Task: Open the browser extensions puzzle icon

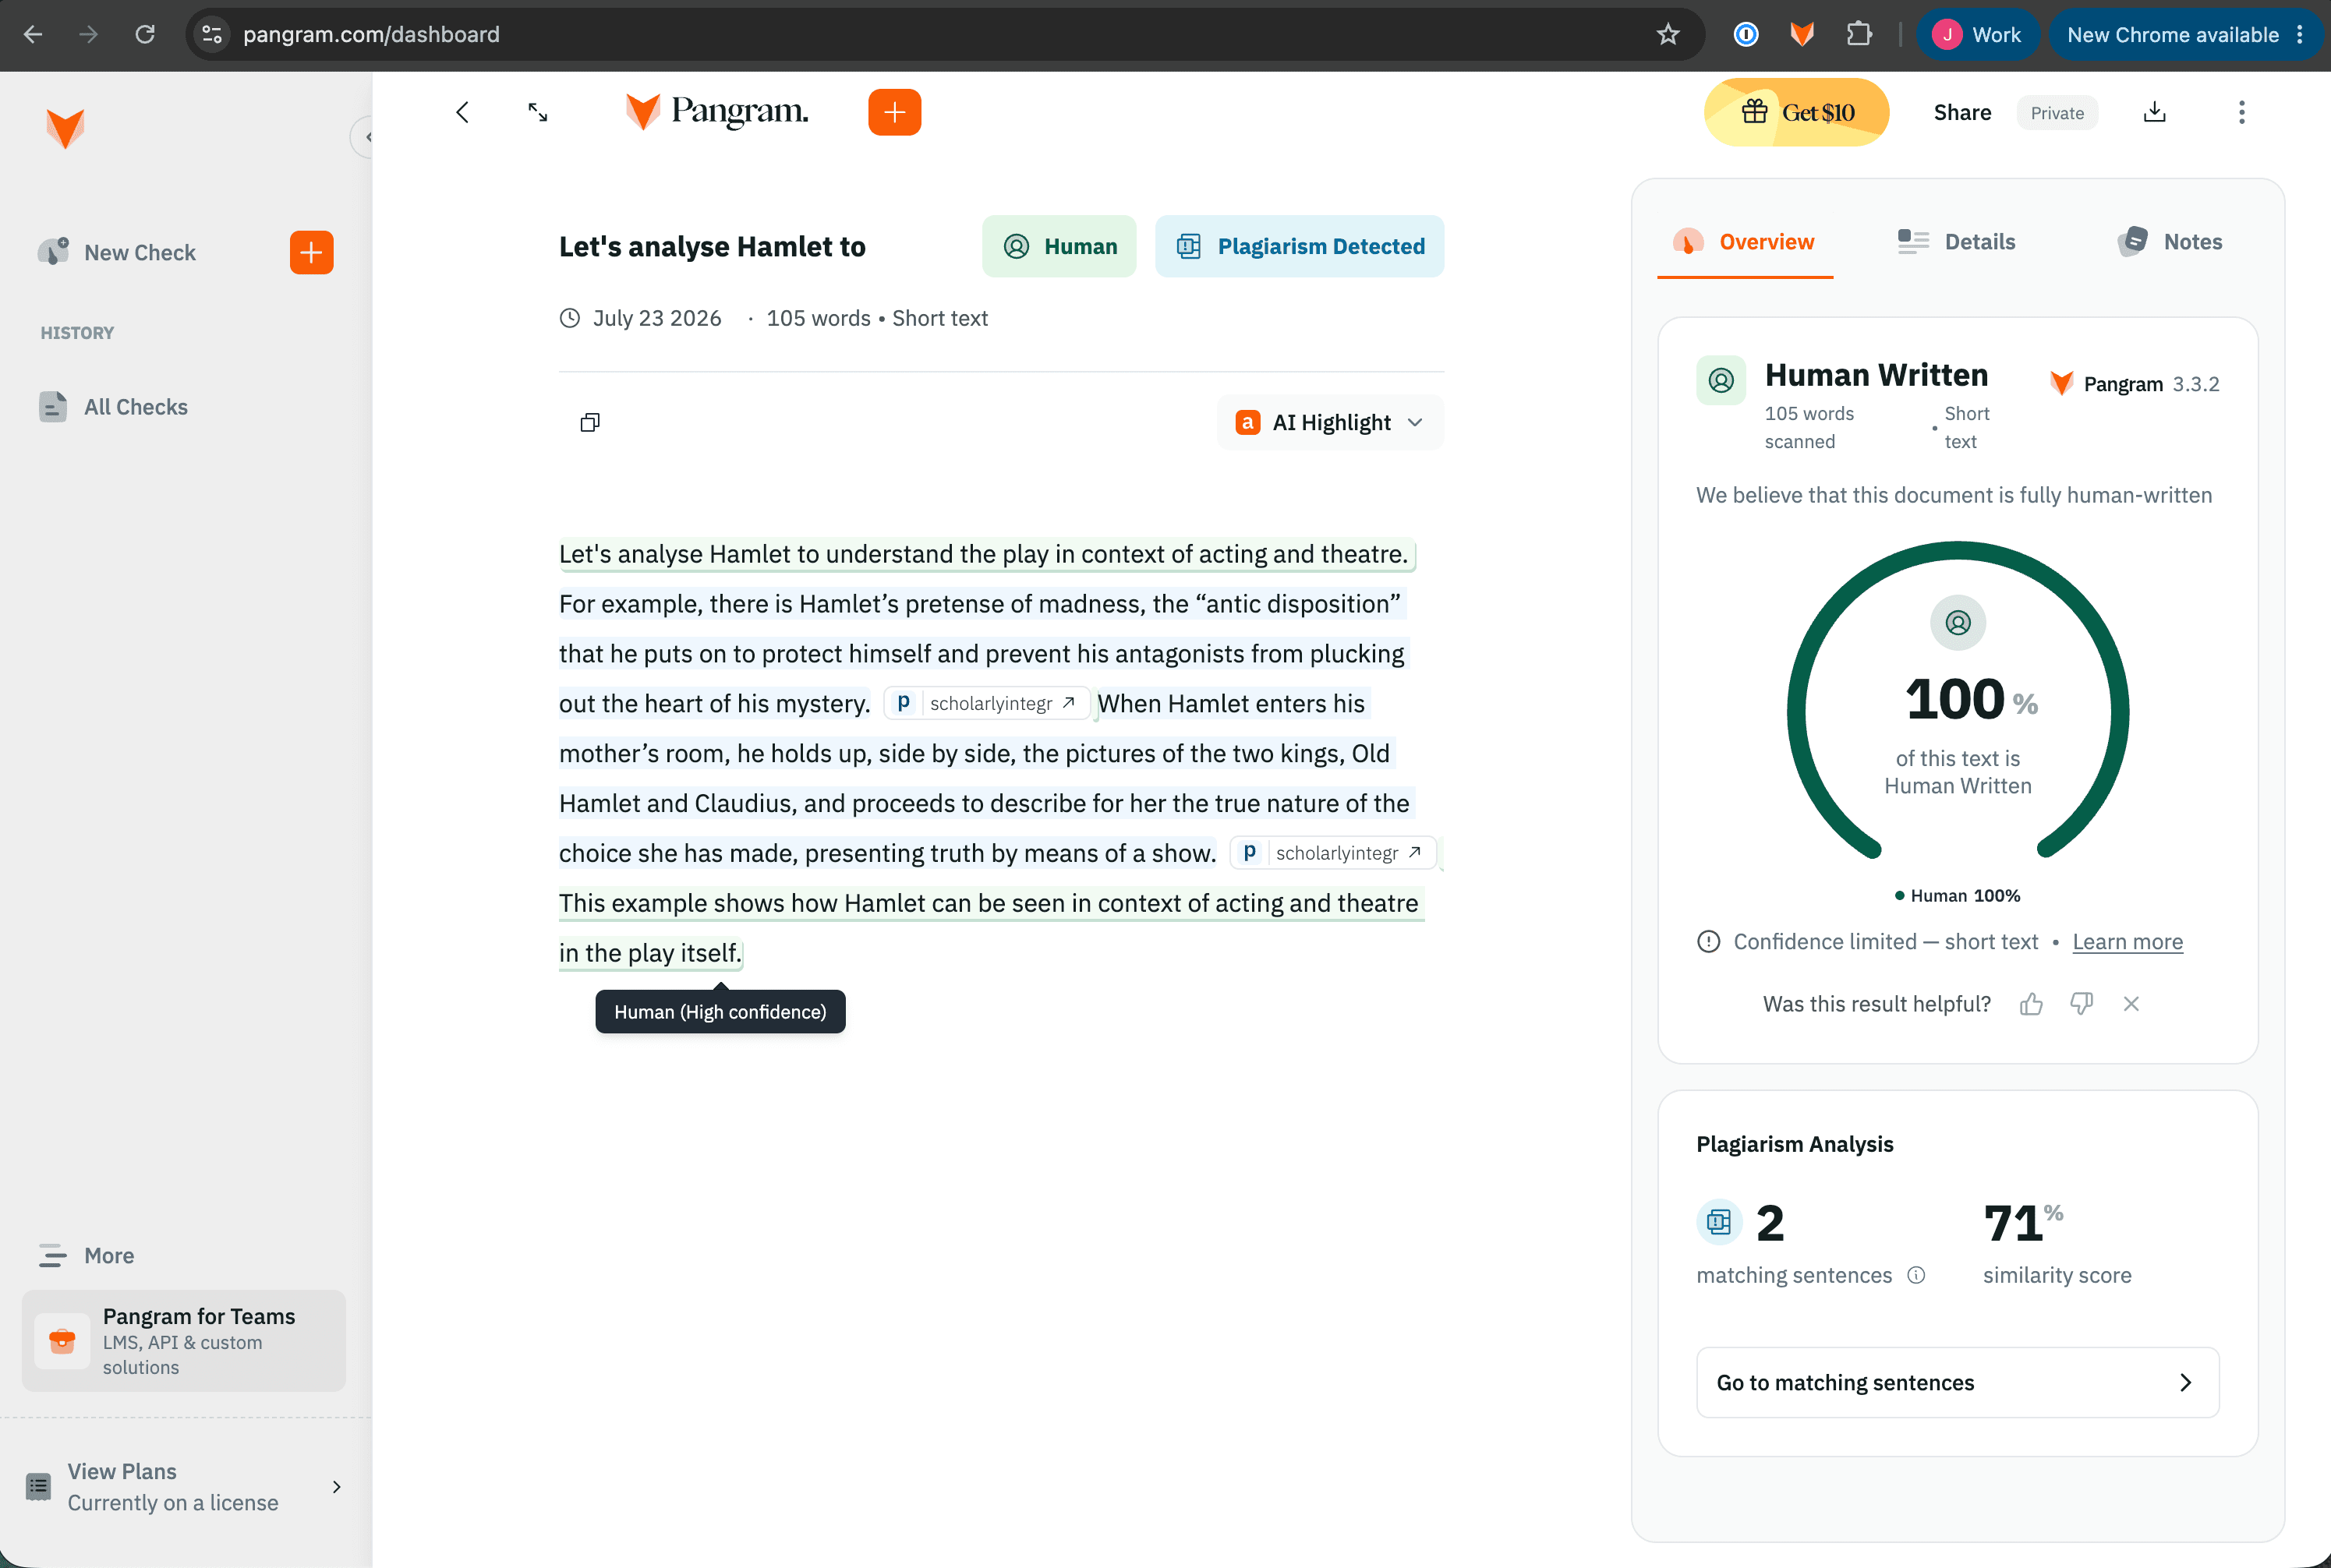Action: click(x=1859, y=35)
